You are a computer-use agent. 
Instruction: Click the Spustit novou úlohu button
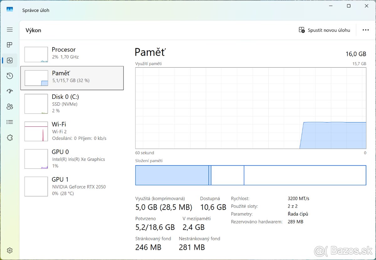pos(324,30)
